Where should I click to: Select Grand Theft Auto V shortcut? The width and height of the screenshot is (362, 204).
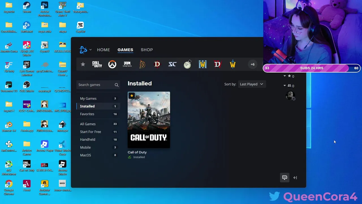[63, 9]
